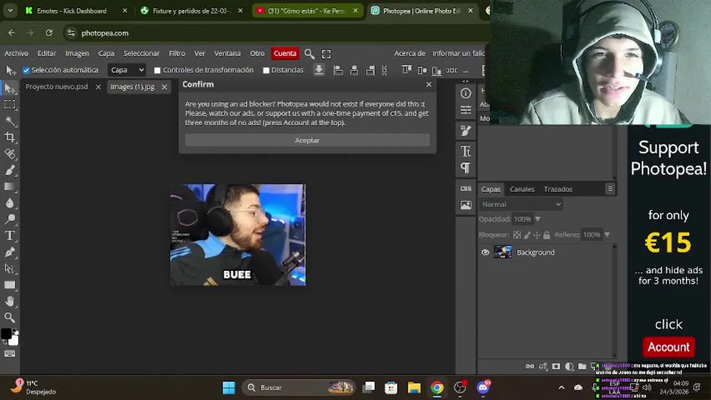The height and width of the screenshot is (400, 711).
Task: Toggle lock transparent pixels checkerboard icon
Action: (x=517, y=235)
